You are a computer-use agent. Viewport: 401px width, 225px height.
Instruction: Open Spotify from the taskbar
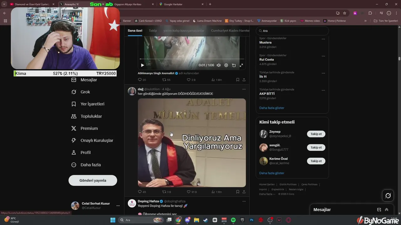[x=233, y=220]
